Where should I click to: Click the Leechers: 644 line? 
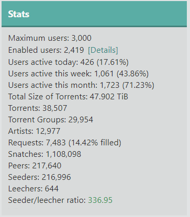pyautogui.click(x=33, y=189)
